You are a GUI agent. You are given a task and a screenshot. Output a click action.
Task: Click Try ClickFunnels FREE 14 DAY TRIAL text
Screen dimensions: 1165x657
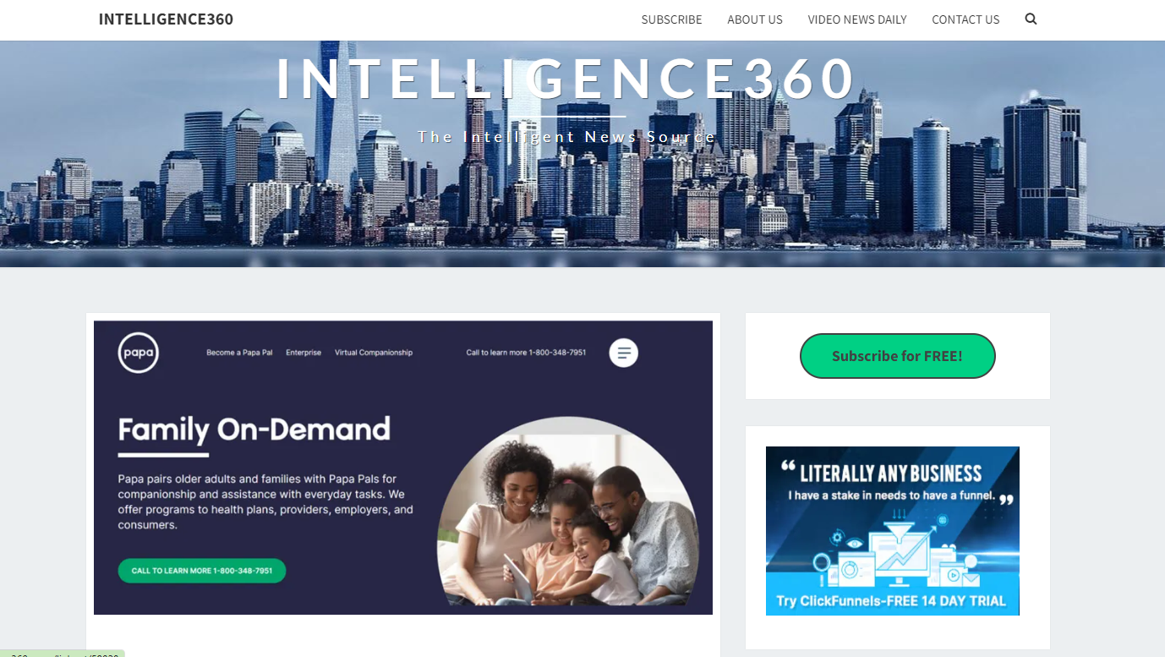(891, 601)
